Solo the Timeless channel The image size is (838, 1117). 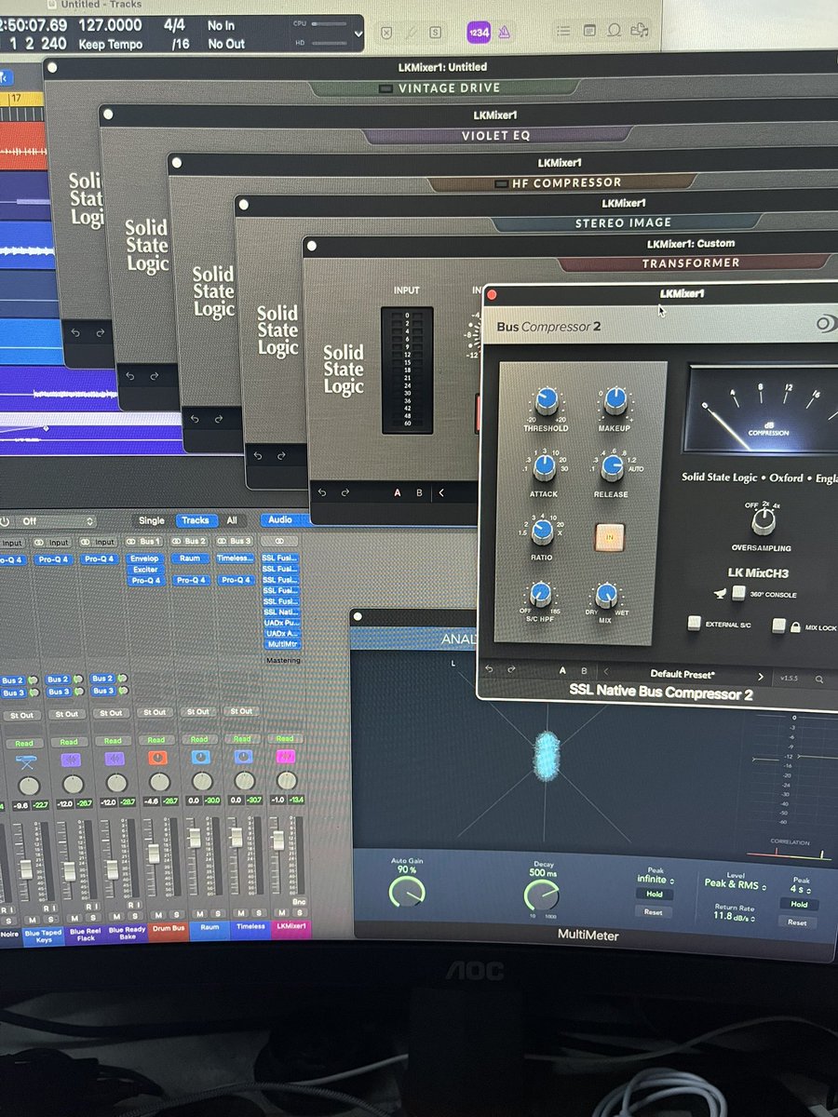[257, 914]
